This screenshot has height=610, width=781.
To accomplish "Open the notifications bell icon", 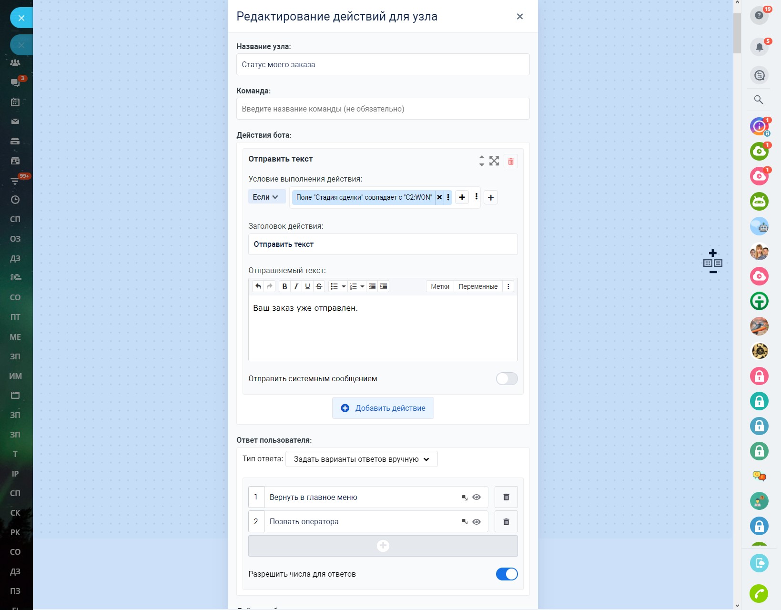I will (x=759, y=47).
